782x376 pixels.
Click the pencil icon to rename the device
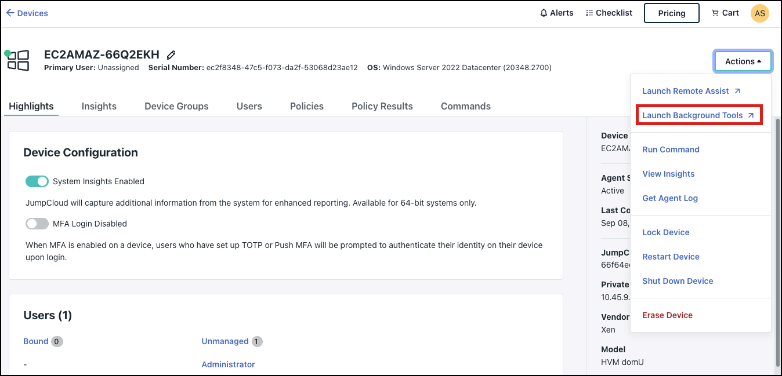coord(171,54)
